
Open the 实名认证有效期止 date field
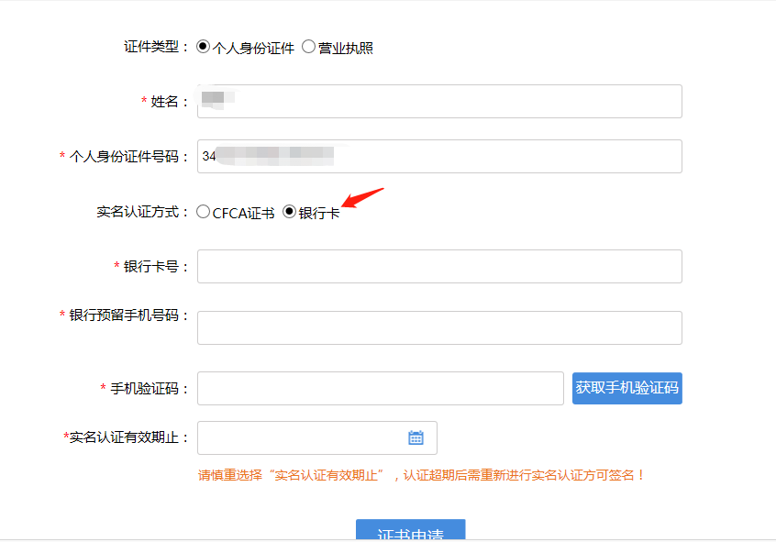point(303,437)
